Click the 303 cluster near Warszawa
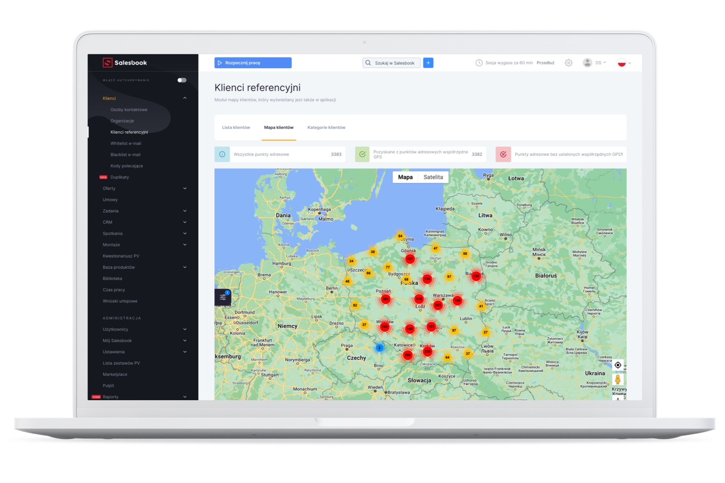The height and width of the screenshot is (483, 725). tap(438, 305)
